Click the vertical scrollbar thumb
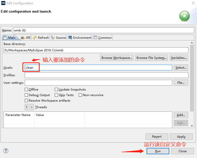The width and height of the screenshot is (197, 158). click(x=192, y=78)
